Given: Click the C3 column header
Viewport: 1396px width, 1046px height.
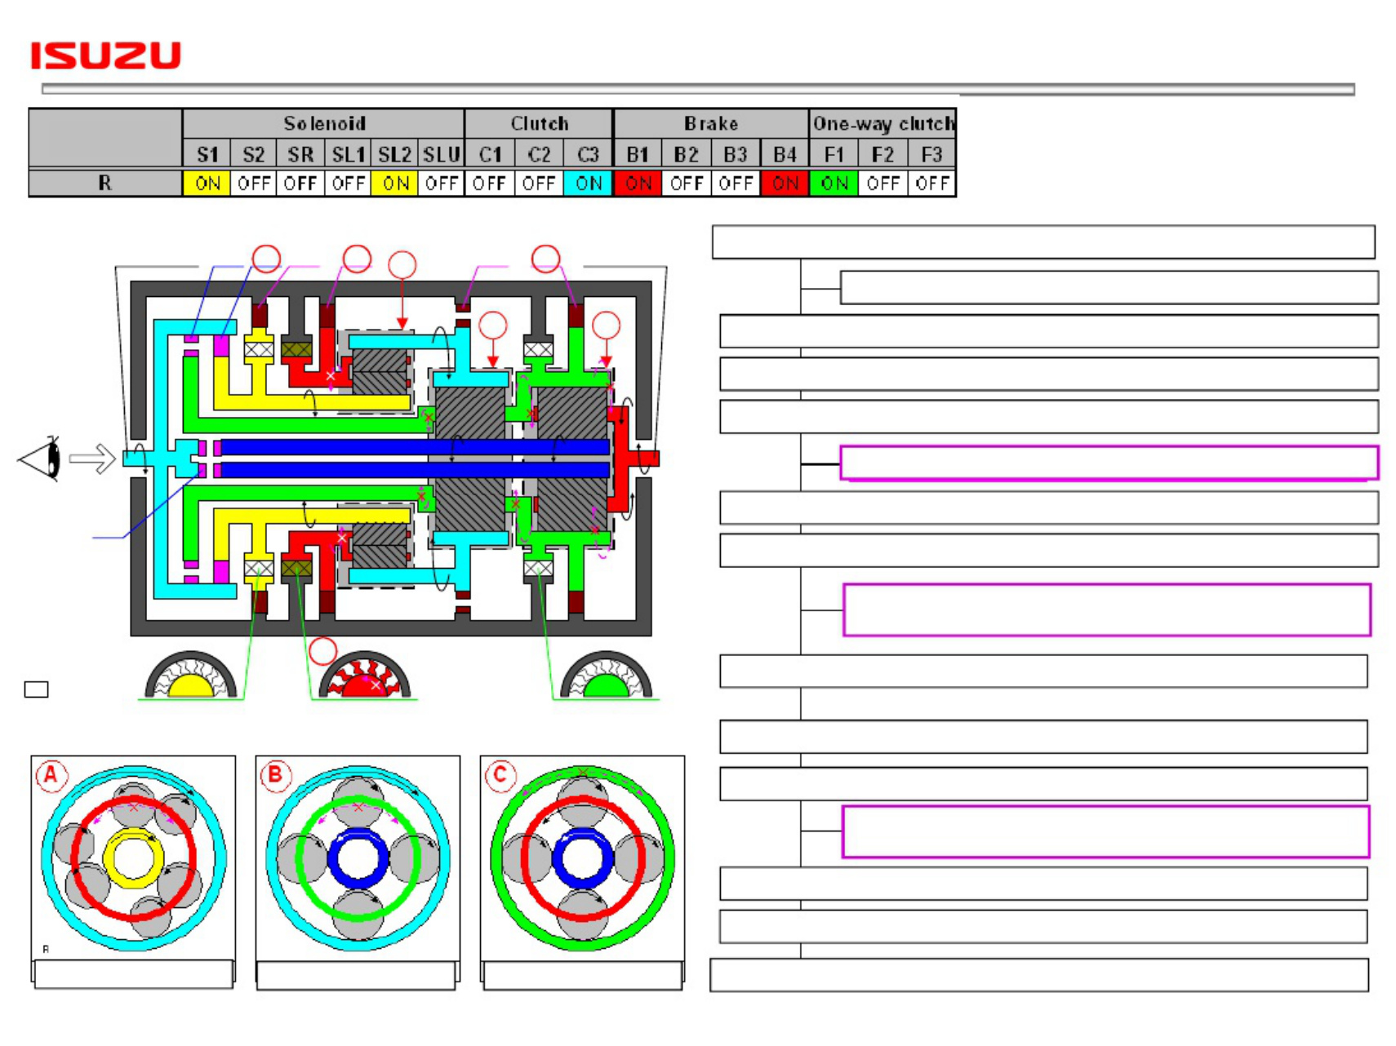Looking at the screenshot, I should point(588,154).
